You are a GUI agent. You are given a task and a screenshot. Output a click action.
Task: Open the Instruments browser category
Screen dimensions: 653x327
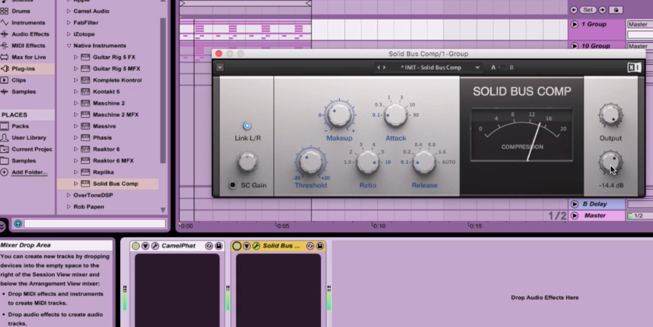(x=27, y=23)
